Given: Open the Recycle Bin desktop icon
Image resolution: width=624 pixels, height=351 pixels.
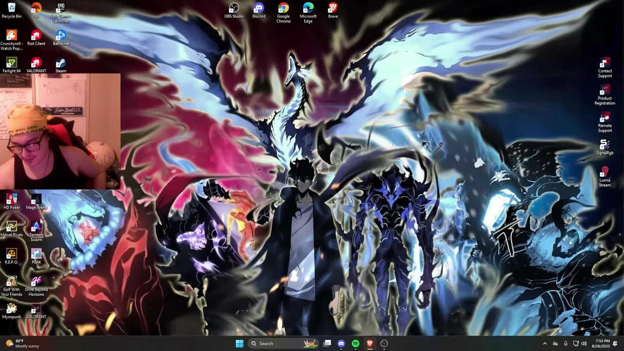Looking at the screenshot, I should (x=12, y=10).
